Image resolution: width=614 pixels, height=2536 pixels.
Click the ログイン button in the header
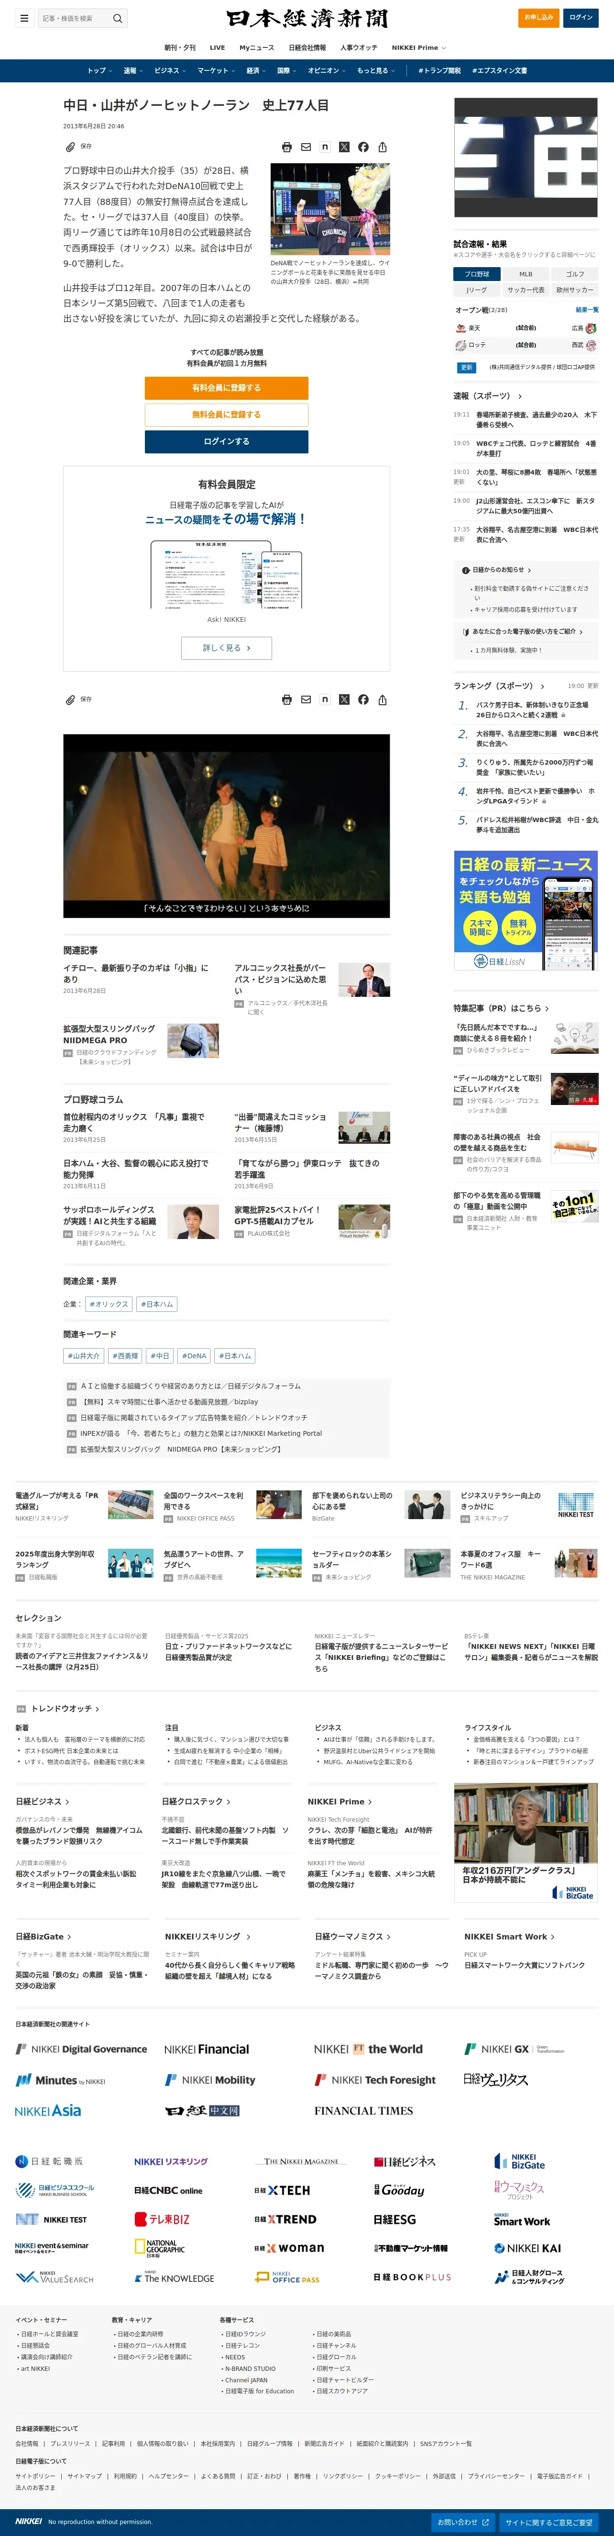pyautogui.click(x=581, y=18)
